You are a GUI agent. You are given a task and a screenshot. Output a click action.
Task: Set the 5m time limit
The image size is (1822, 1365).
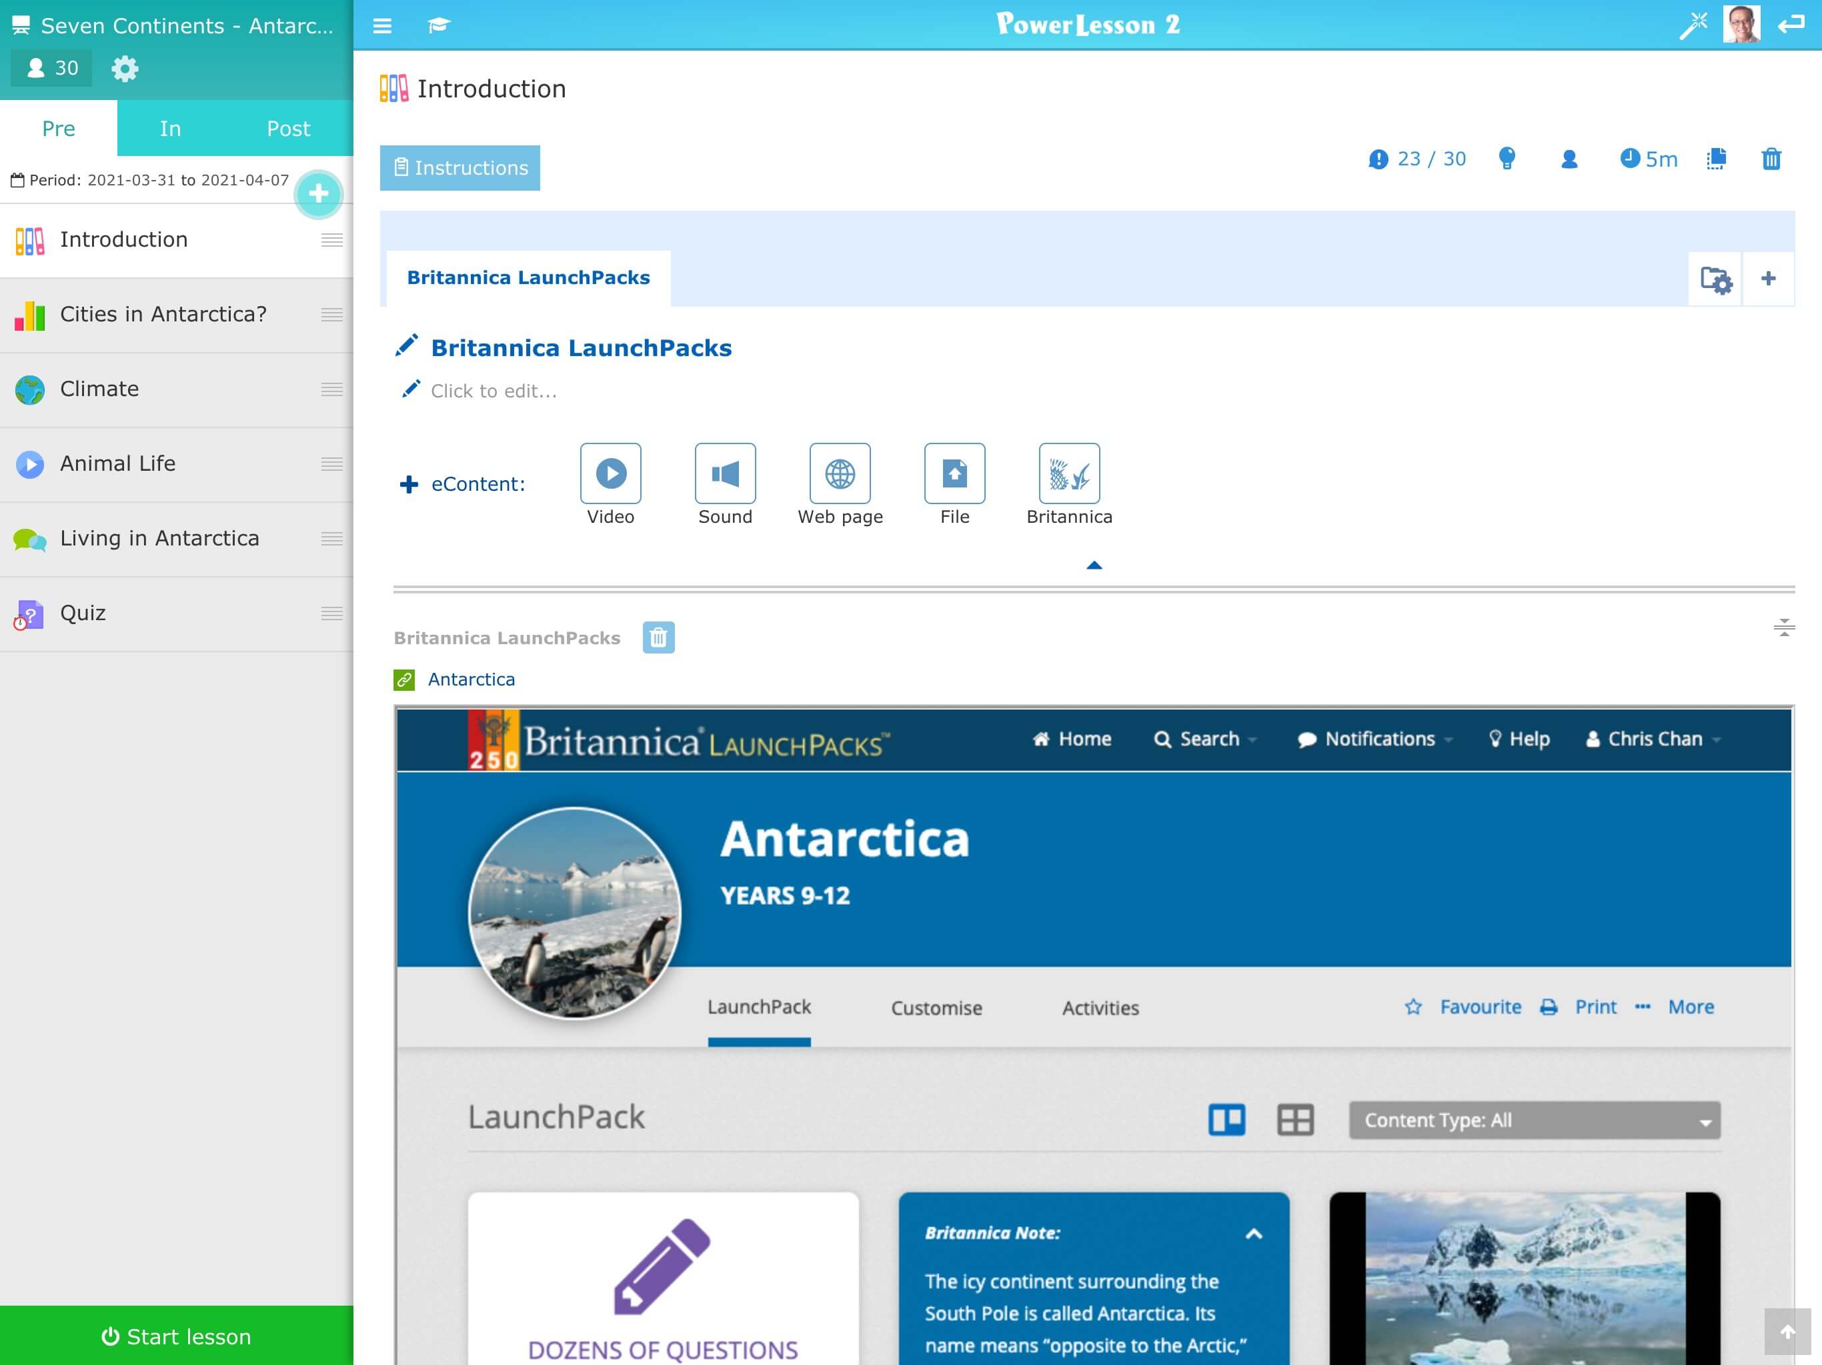[x=1648, y=159]
